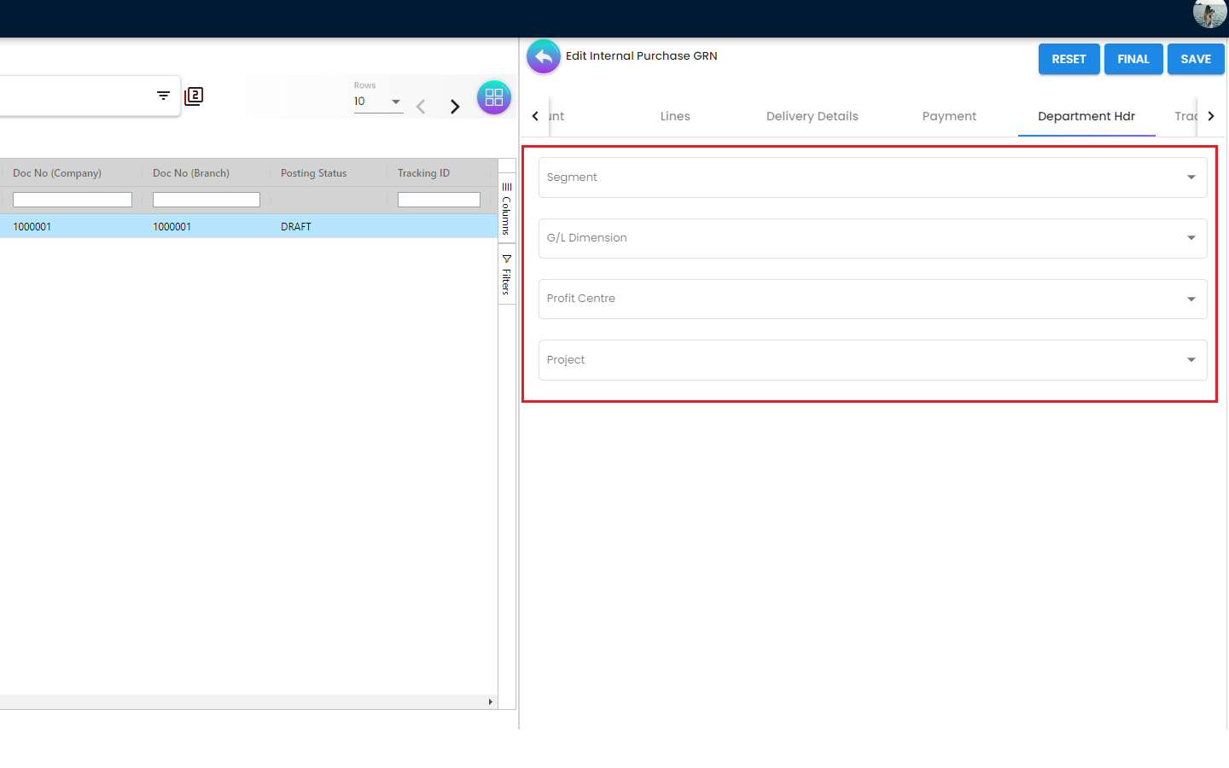This screenshot has height=768, width=1229.
Task: Change the Rows per page selector
Action: tap(378, 102)
